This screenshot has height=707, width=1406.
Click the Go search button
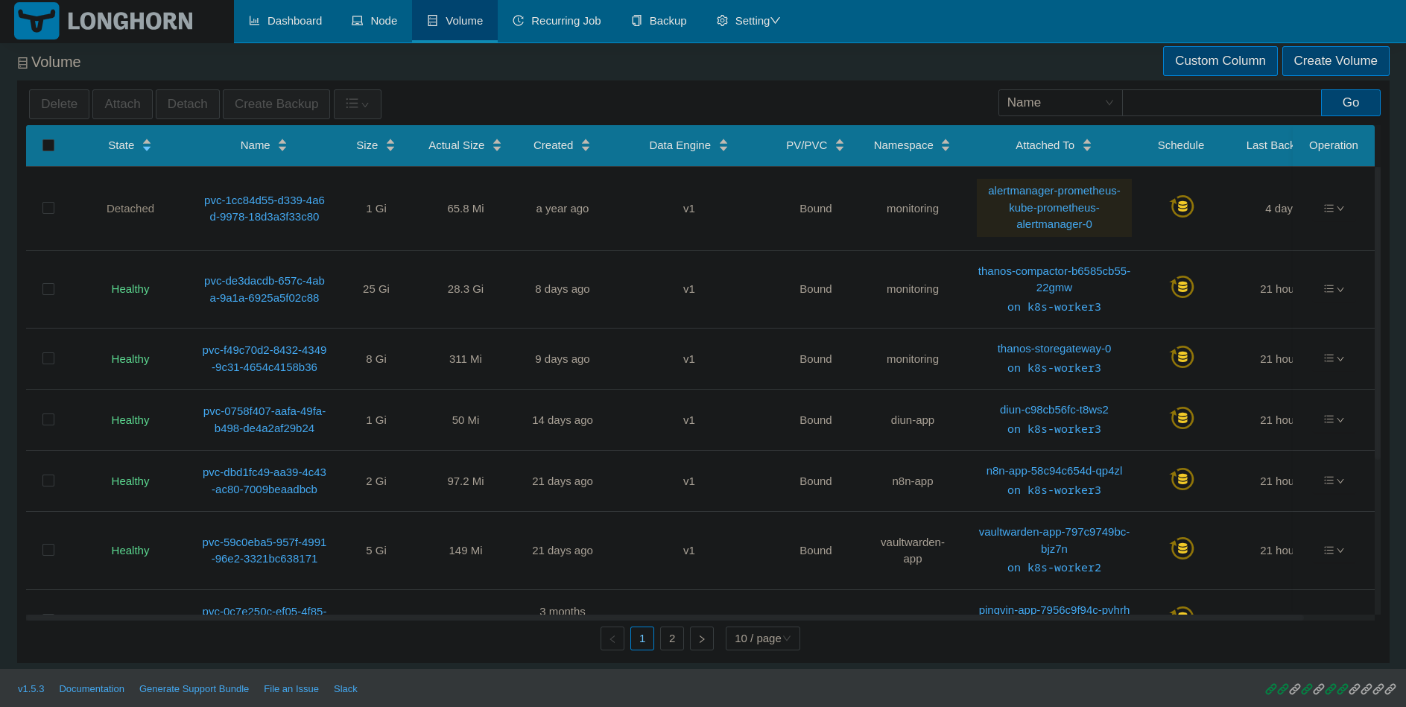pos(1350,103)
